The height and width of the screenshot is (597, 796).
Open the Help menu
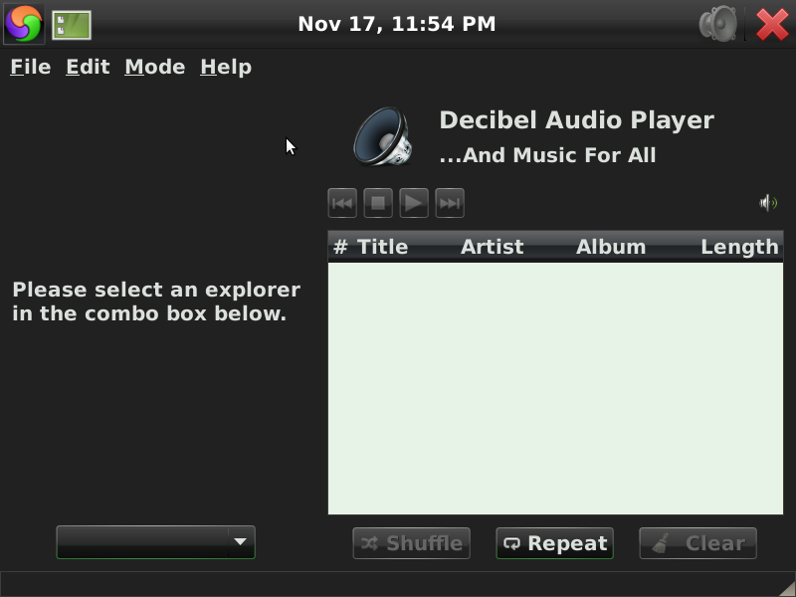click(x=226, y=67)
